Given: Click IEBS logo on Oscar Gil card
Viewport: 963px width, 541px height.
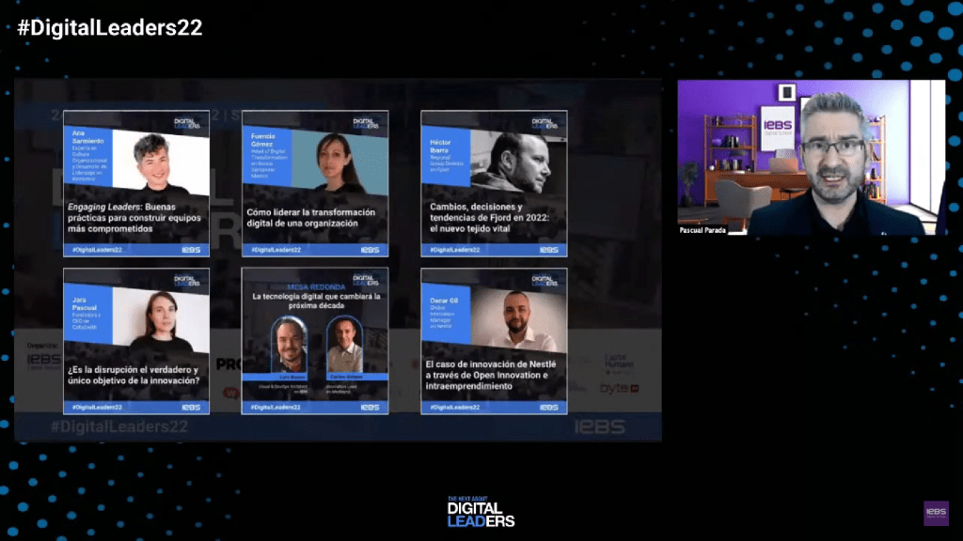Looking at the screenshot, I should pyautogui.click(x=548, y=408).
